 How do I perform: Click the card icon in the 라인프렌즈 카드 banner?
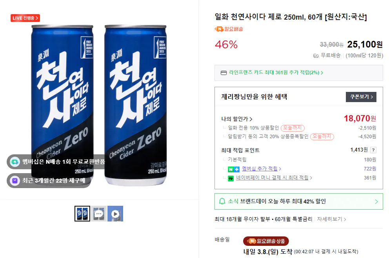(x=224, y=73)
